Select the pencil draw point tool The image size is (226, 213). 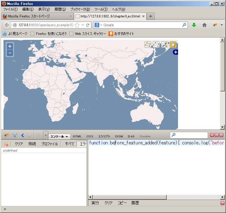[165, 45]
